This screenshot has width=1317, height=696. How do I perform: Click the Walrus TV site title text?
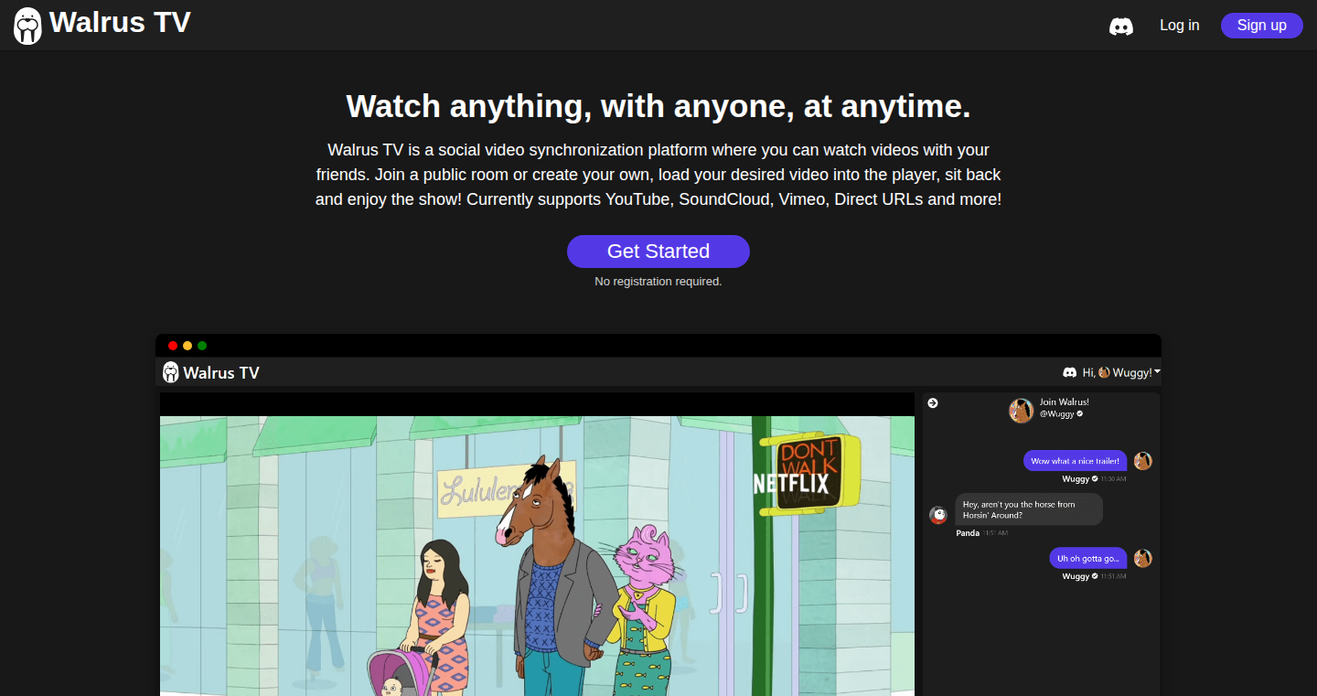[x=120, y=23]
